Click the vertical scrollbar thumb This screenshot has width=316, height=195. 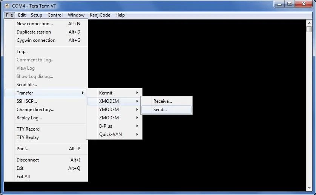click(x=309, y=29)
